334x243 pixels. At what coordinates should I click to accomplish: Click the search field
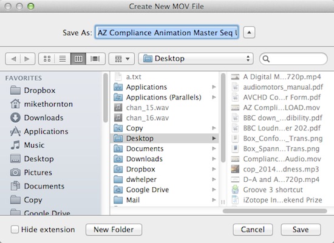point(293,59)
